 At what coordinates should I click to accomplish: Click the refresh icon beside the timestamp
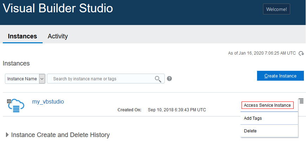click(301, 54)
